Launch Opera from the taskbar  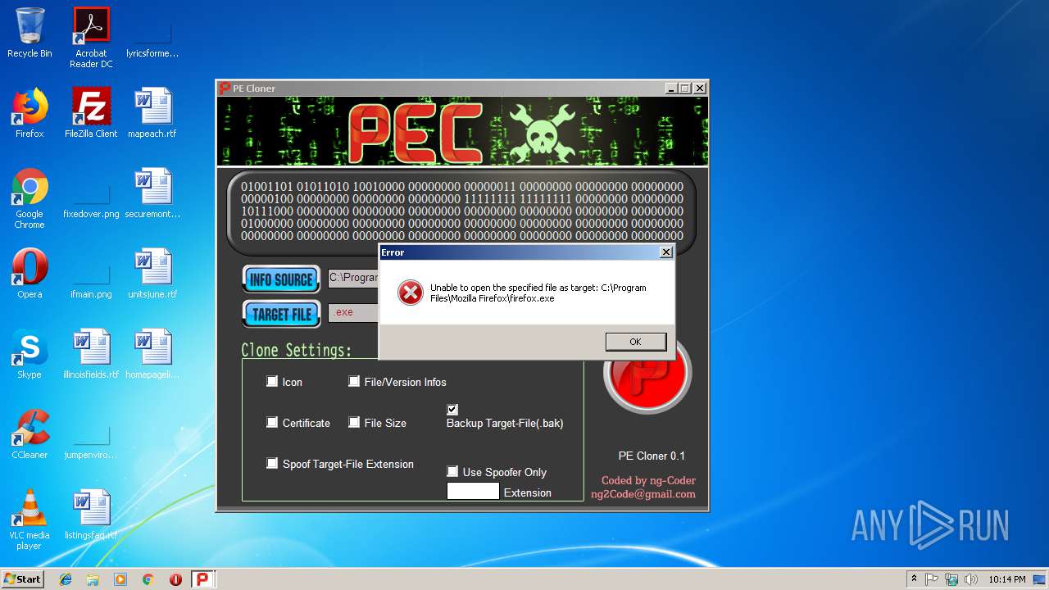[x=175, y=579]
